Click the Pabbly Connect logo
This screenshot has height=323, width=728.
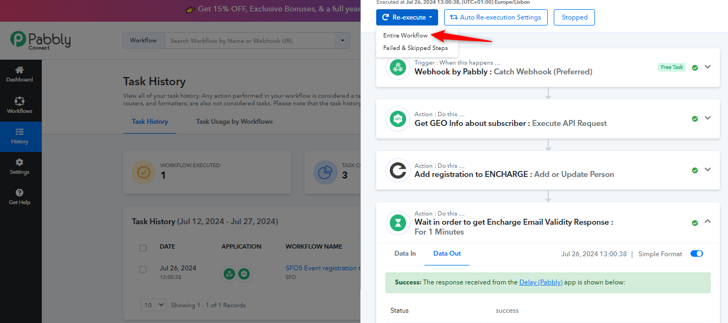(x=40, y=40)
